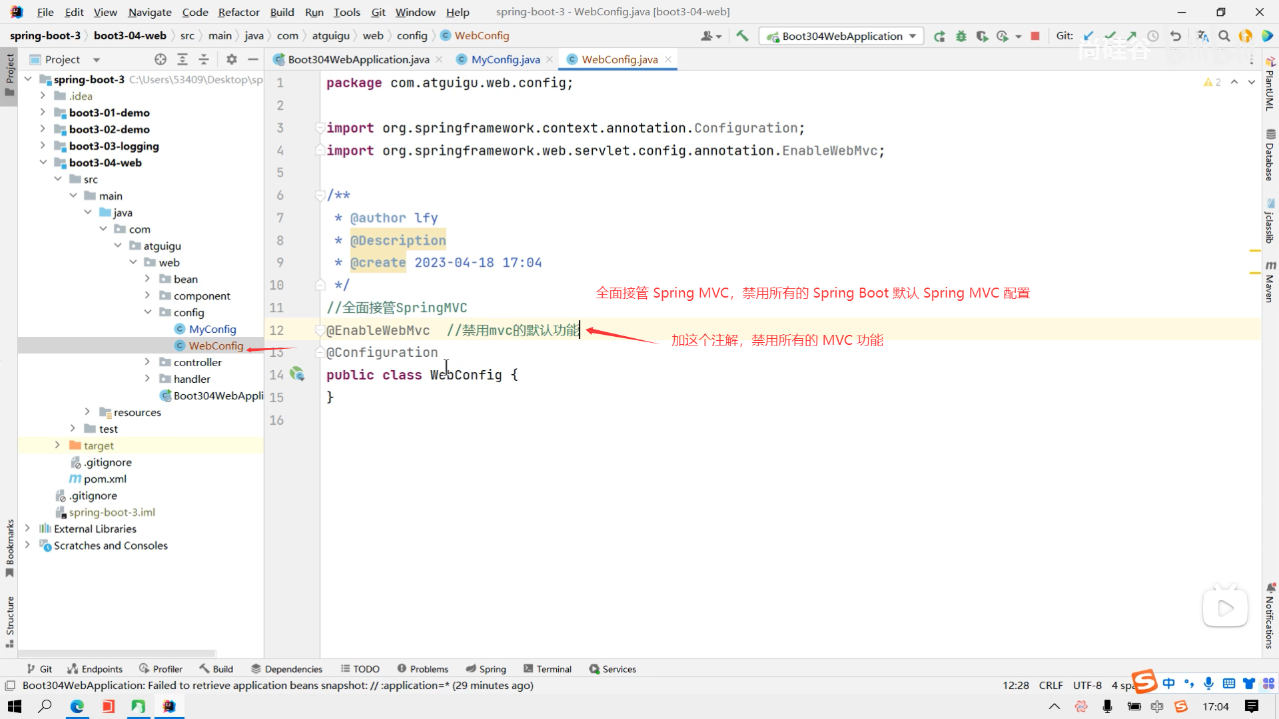Click the Collapse All icon in Project panel

coord(204,59)
